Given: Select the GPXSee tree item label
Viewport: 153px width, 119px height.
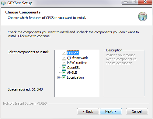Looking at the screenshot, I should pyautogui.click(x=73, y=53).
